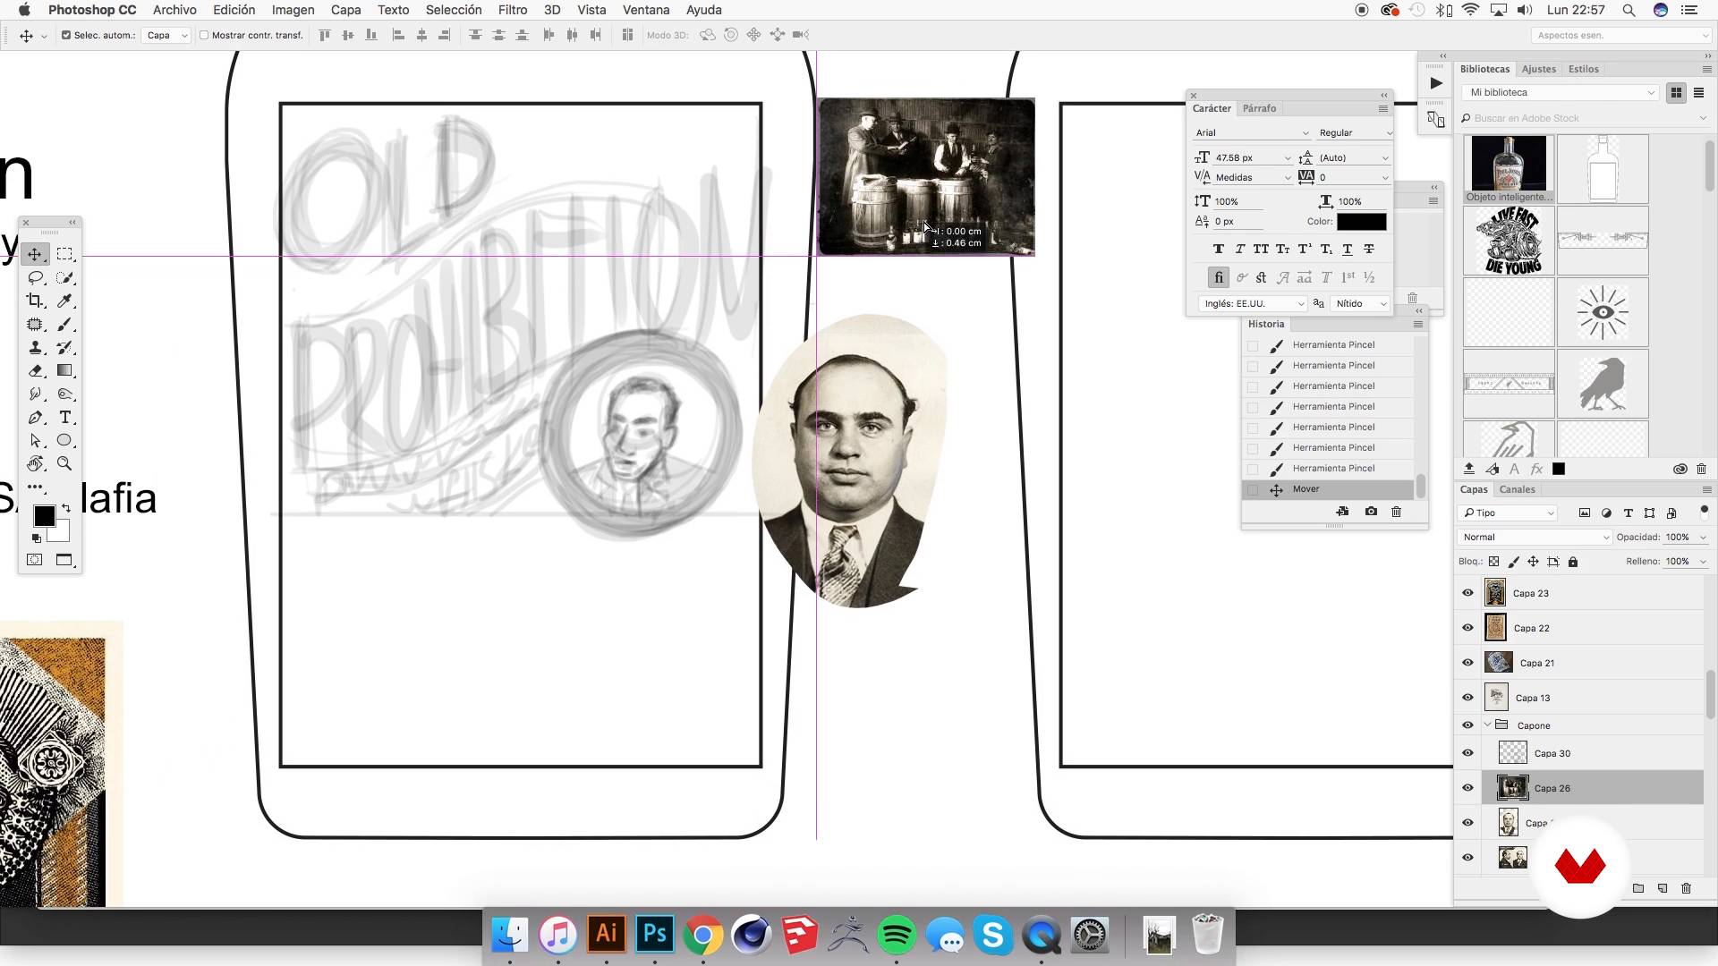
Task: Open the Filtro menu
Action: (x=513, y=10)
